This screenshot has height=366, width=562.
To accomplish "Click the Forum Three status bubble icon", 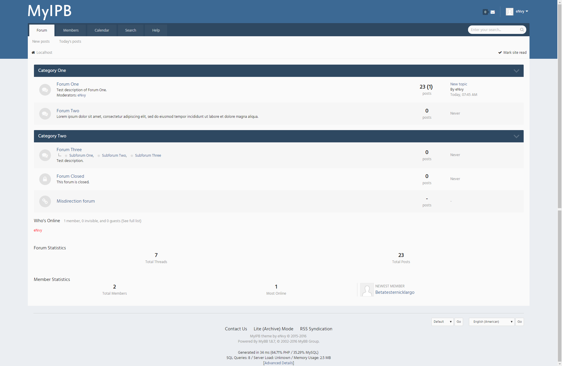I will click(x=45, y=155).
